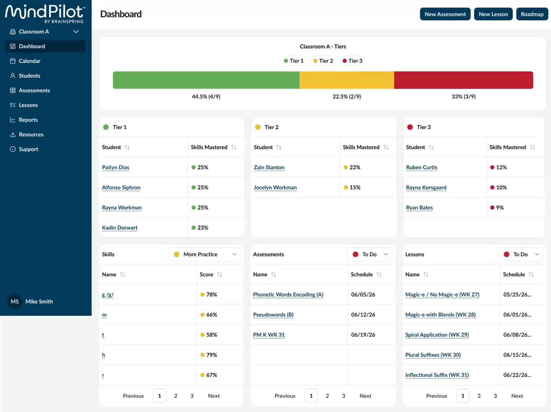Sort Tier 2 table by Skills Mastered
The width and height of the screenshot is (551, 412).
click(386, 147)
